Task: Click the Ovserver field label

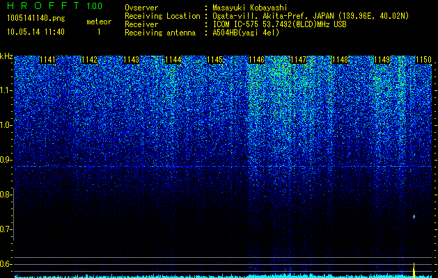Action: click(141, 8)
